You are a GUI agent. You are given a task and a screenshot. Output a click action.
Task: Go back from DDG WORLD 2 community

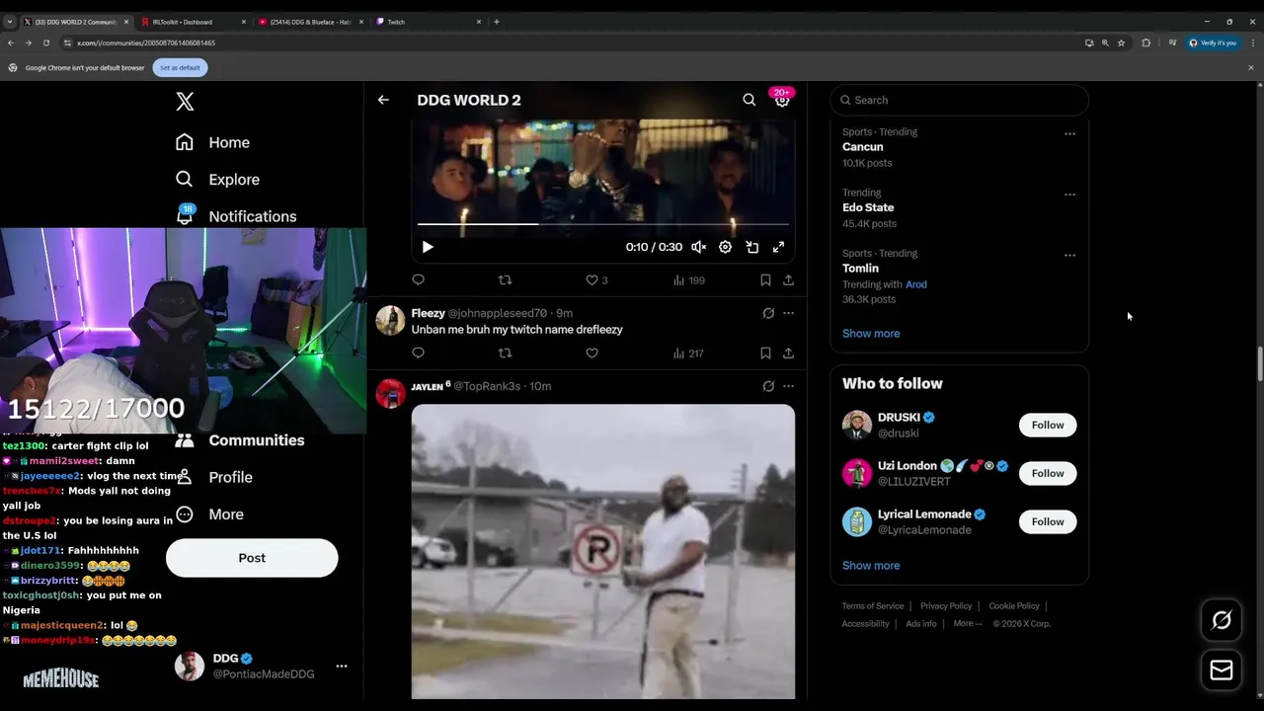coord(383,100)
